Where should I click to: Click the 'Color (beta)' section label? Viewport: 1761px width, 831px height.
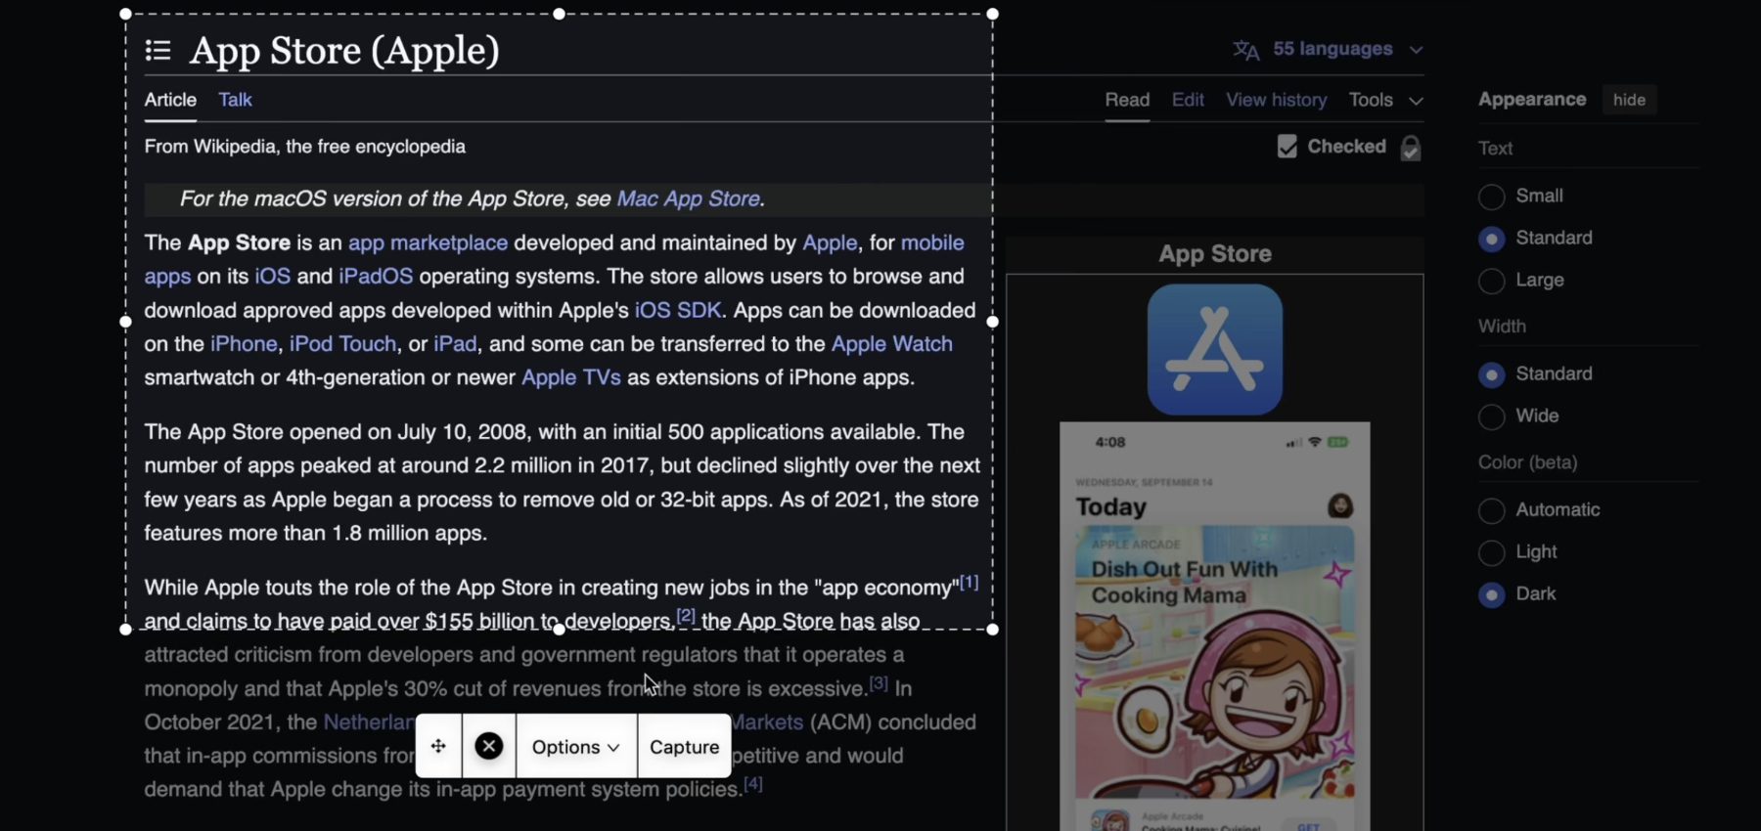click(x=1527, y=462)
